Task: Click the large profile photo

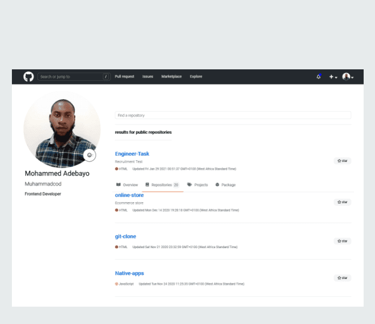Action: pyautogui.click(x=62, y=129)
